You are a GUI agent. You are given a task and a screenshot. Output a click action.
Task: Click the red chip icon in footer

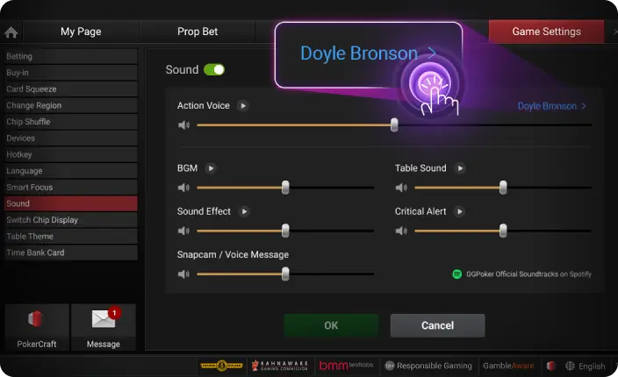click(x=551, y=366)
